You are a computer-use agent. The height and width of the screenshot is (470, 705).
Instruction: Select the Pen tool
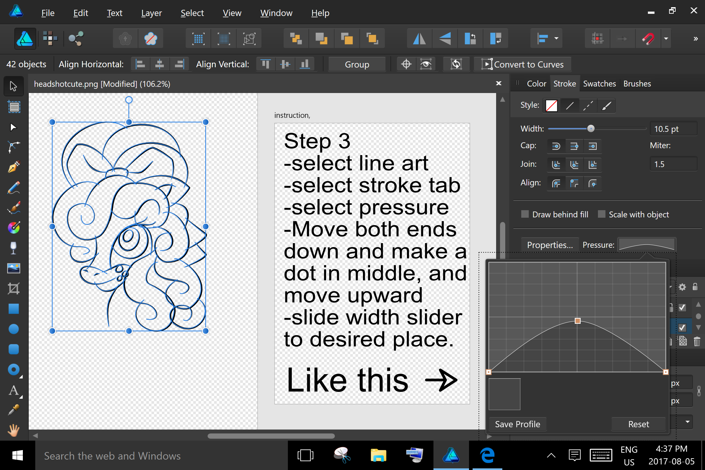(x=13, y=167)
